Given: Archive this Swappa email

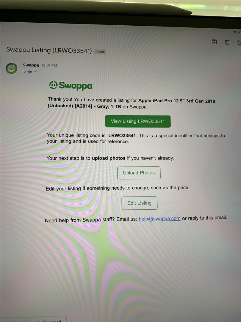Looking at the screenshot, I should (x=214, y=42).
